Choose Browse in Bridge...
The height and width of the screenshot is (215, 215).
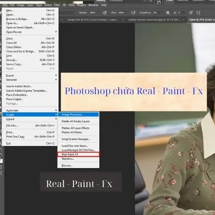(x=30, y=19)
